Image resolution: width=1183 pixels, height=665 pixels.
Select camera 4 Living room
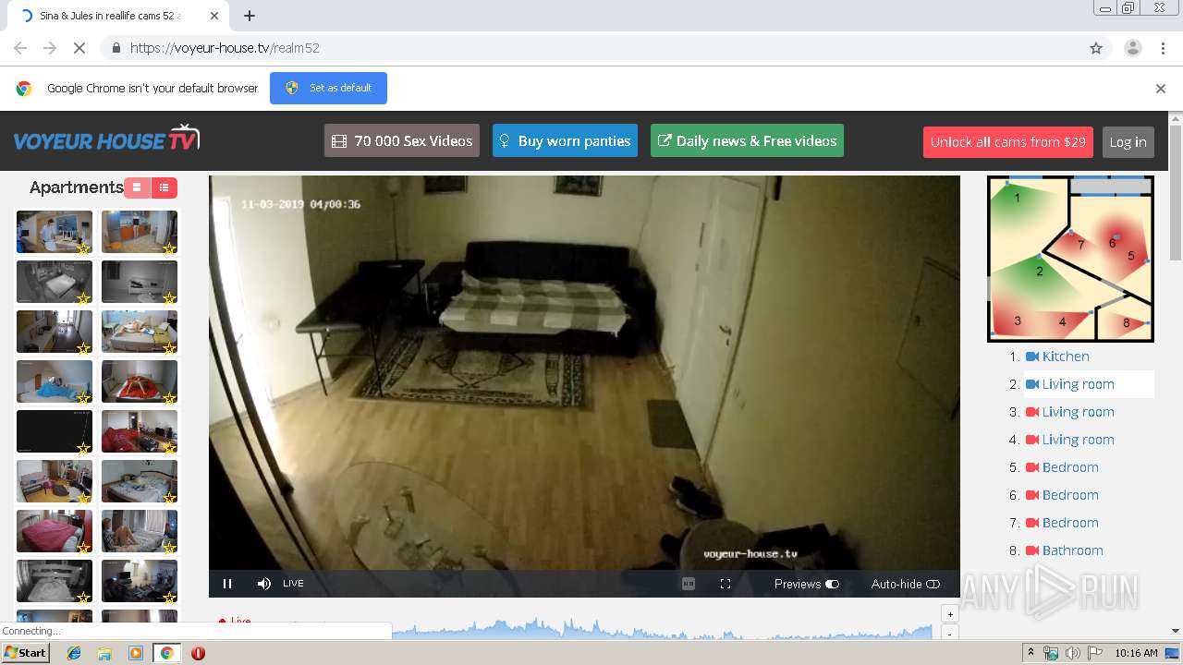coord(1078,440)
